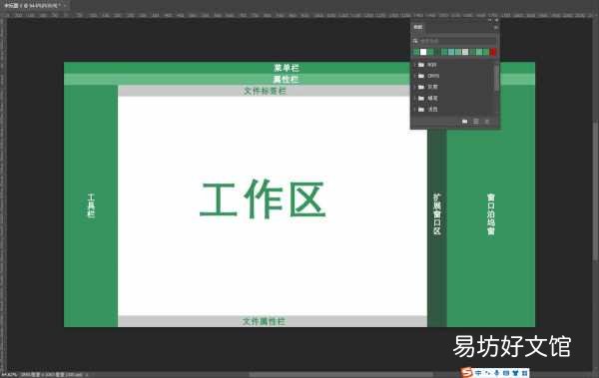Click the Sogou skin shirt icon

pyautogui.click(x=515, y=373)
